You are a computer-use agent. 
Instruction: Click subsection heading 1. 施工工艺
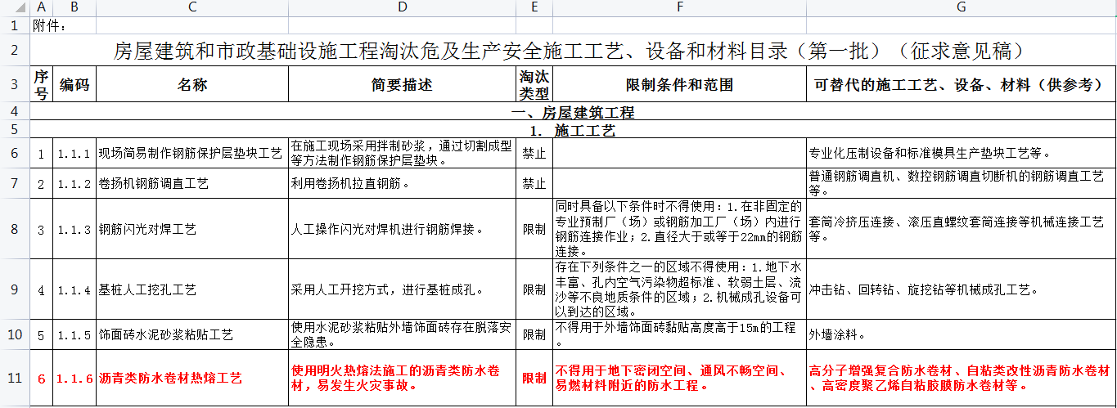coord(573,130)
